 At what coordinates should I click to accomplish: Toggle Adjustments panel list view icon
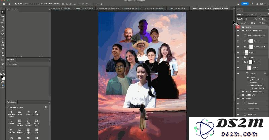46,107
